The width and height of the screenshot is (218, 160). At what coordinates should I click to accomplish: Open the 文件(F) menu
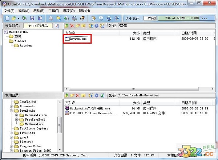pyautogui.click(x=9, y=11)
